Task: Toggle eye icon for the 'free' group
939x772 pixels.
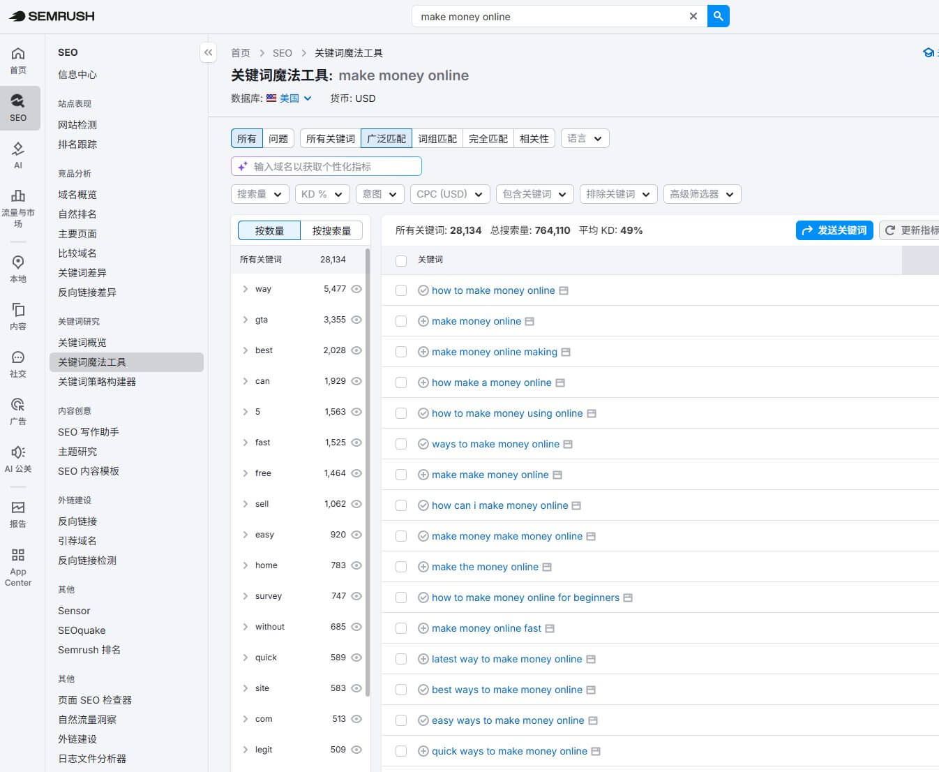Action: [x=356, y=473]
